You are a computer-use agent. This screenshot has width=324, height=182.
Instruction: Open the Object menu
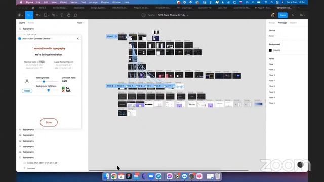[x=64, y=2]
